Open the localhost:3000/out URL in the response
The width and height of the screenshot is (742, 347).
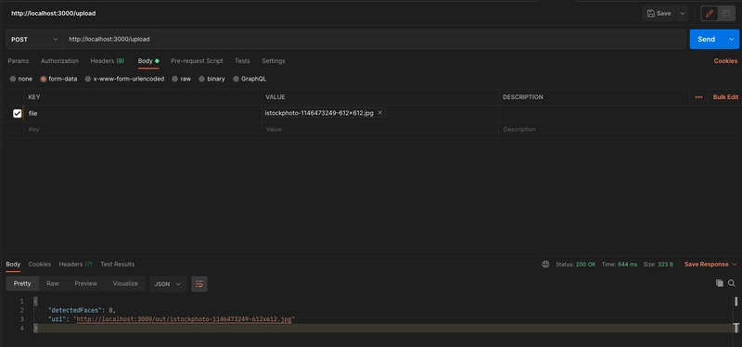(184, 319)
